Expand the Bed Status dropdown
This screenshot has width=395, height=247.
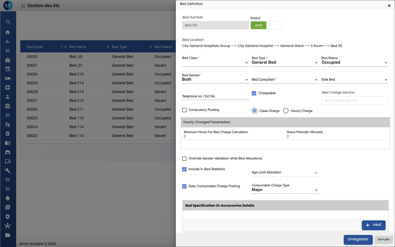[355, 63]
